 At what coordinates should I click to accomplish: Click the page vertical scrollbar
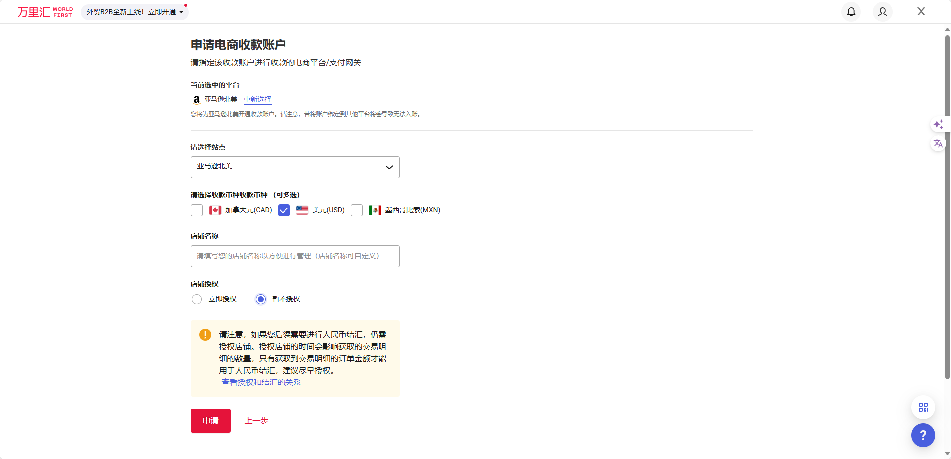pyautogui.click(x=947, y=207)
